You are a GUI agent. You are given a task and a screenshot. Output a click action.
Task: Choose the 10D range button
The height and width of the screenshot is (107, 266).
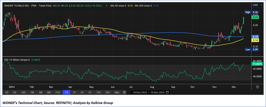24,92
